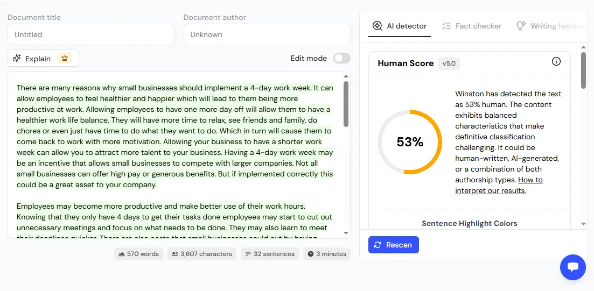This screenshot has width=594, height=291.
Task: Click sentence starting 'There are many reasons'
Action: point(164,88)
